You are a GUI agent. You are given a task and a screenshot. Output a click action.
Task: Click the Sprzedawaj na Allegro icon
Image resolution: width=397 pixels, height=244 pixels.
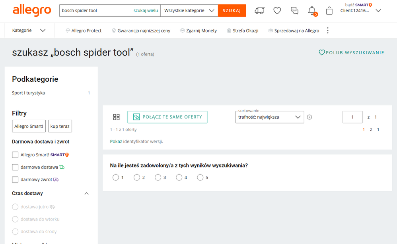coord(271,31)
